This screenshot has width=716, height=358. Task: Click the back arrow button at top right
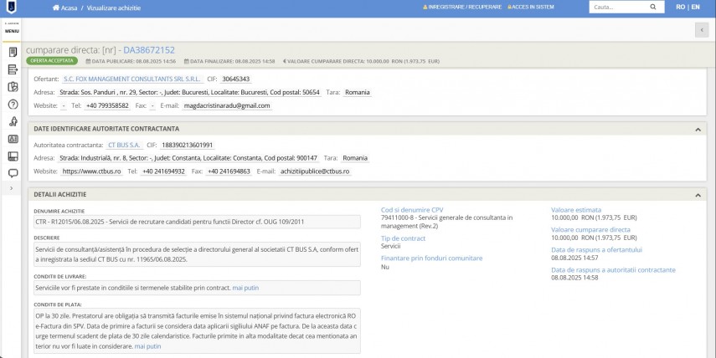(x=701, y=30)
